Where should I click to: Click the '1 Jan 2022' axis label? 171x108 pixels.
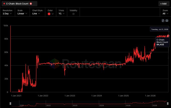point(43,96)
